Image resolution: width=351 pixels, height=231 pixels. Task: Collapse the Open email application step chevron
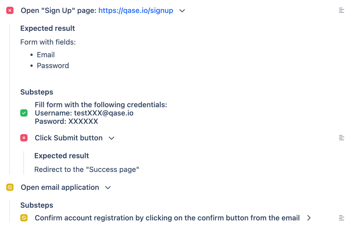point(108,187)
